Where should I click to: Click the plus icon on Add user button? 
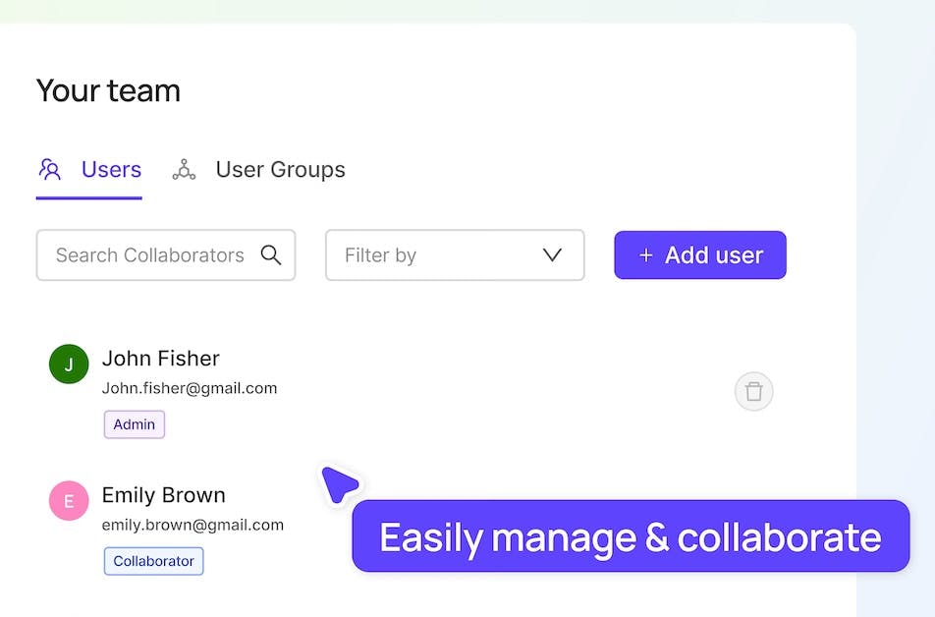645,254
